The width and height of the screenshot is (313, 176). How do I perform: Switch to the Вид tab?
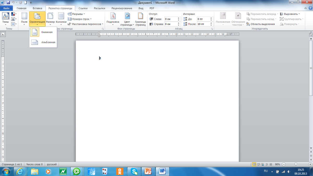pos(141,8)
